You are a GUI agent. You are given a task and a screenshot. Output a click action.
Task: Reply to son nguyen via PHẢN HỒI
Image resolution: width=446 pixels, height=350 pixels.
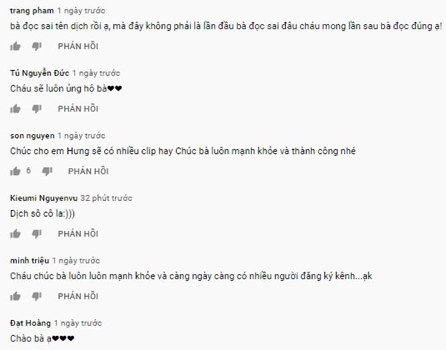89,171
